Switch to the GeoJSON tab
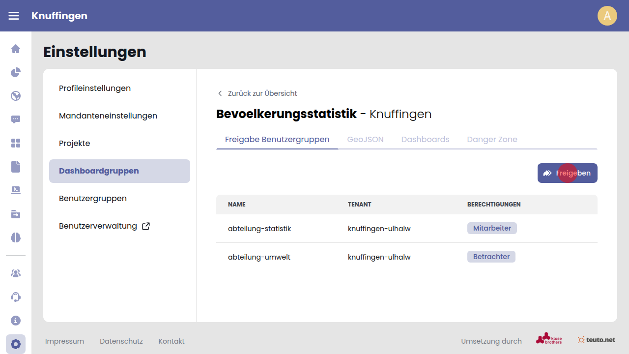The width and height of the screenshot is (629, 354). click(x=365, y=139)
